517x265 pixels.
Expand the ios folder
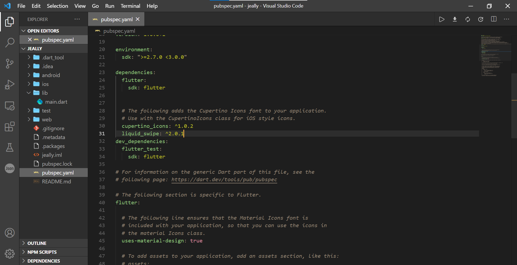[x=54, y=84]
